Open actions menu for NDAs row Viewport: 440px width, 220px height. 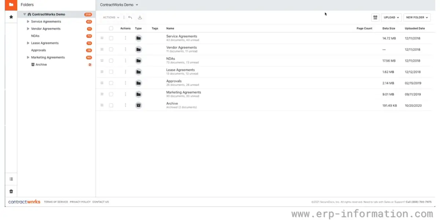click(x=125, y=60)
